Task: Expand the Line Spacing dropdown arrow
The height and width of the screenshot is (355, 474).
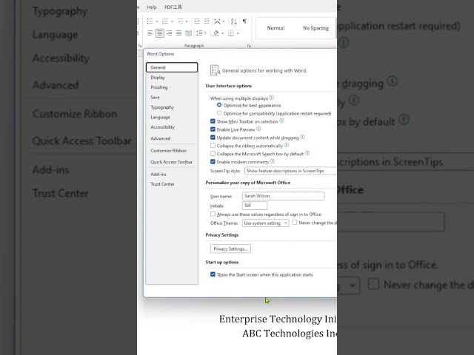Action: coord(206,33)
